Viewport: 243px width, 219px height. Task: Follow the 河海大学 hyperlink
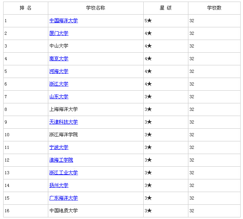coord(59,71)
